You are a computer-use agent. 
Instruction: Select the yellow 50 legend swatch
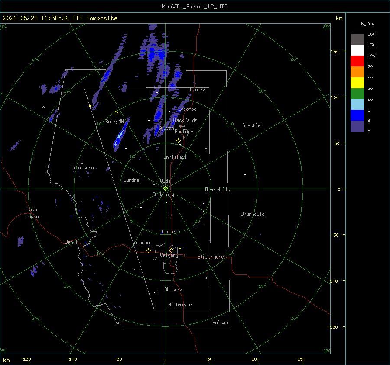pyautogui.click(x=357, y=83)
